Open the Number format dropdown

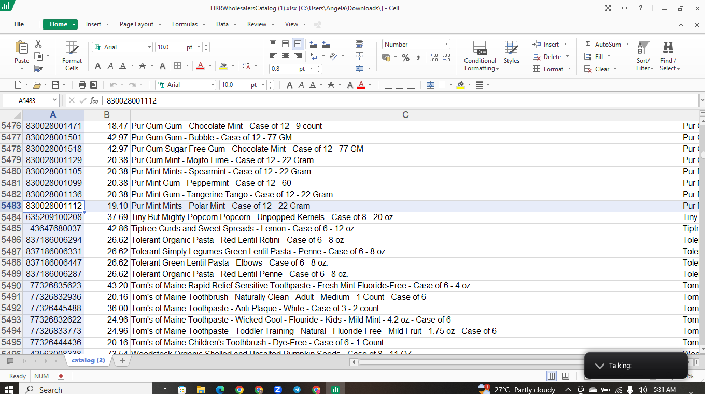[x=447, y=44]
